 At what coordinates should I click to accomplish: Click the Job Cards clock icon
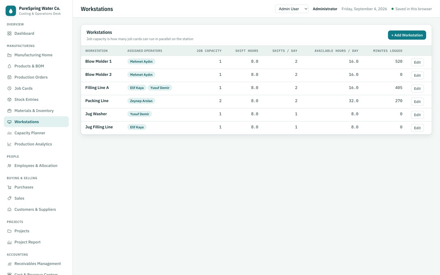point(10,88)
